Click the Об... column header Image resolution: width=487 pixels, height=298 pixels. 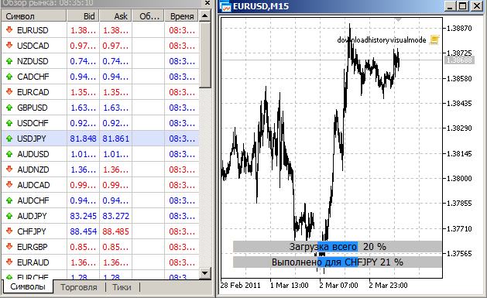(x=149, y=15)
